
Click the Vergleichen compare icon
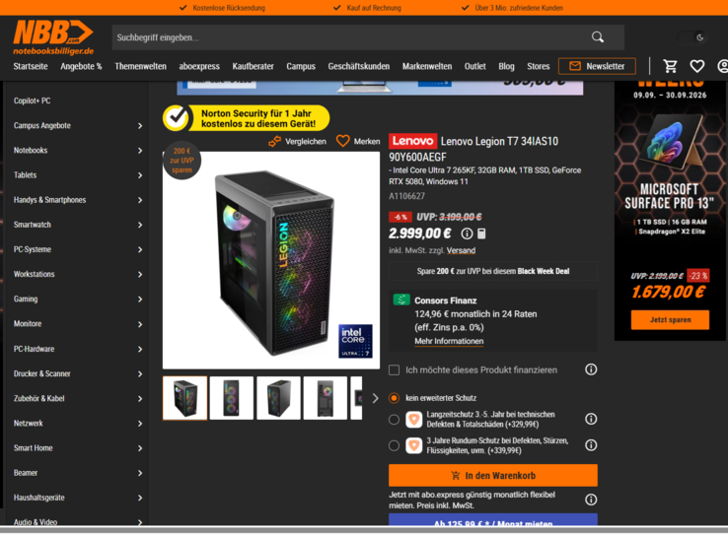coord(274,142)
